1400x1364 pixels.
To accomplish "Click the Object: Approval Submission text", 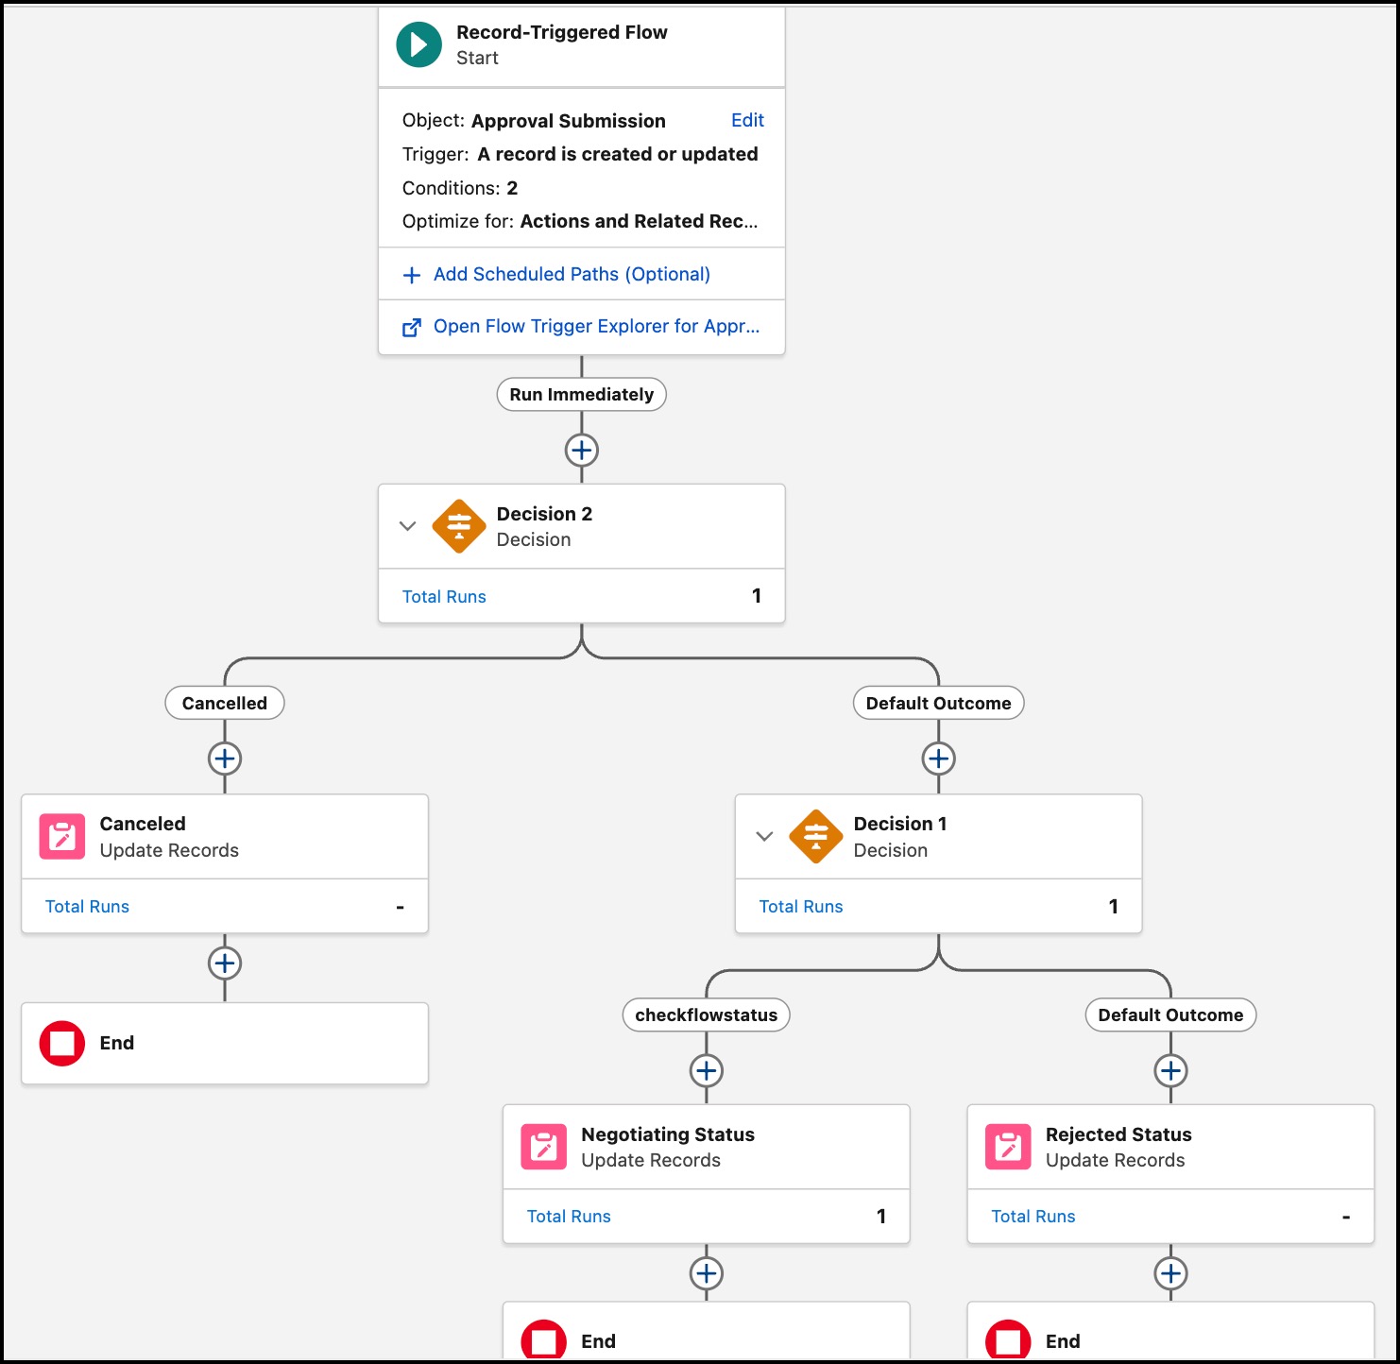I will pyautogui.click(x=534, y=121).
